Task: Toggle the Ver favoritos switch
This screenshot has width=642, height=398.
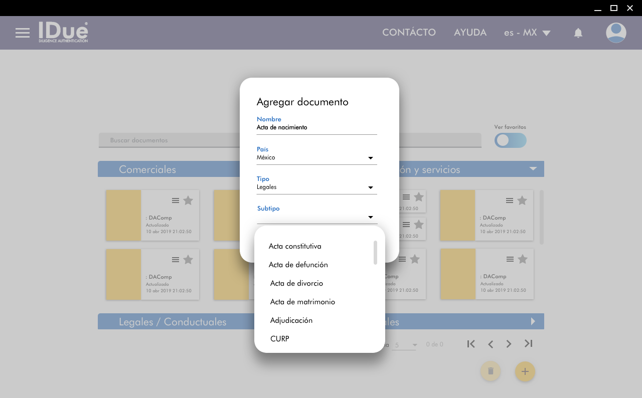Action: pyautogui.click(x=510, y=140)
